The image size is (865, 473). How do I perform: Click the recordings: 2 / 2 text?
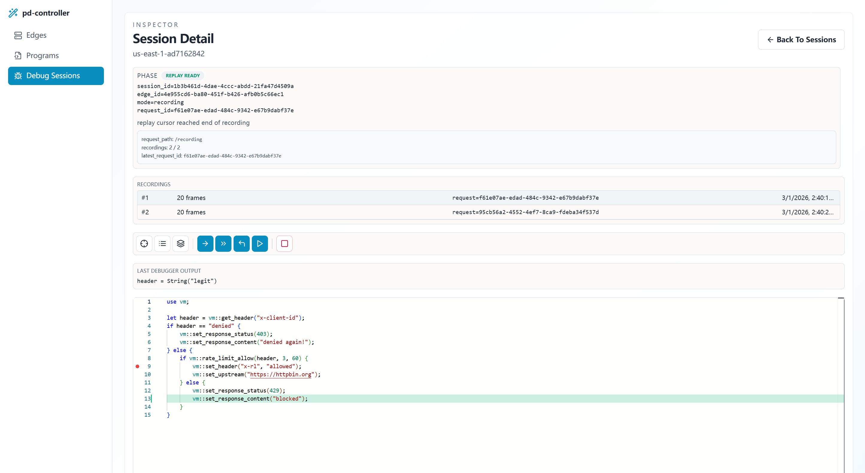click(x=160, y=147)
